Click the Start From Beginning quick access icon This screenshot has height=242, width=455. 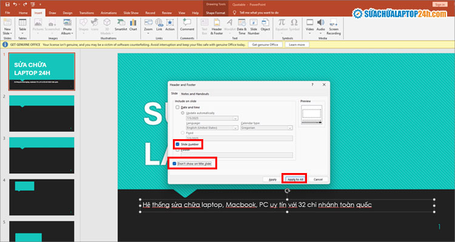(33, 4)
